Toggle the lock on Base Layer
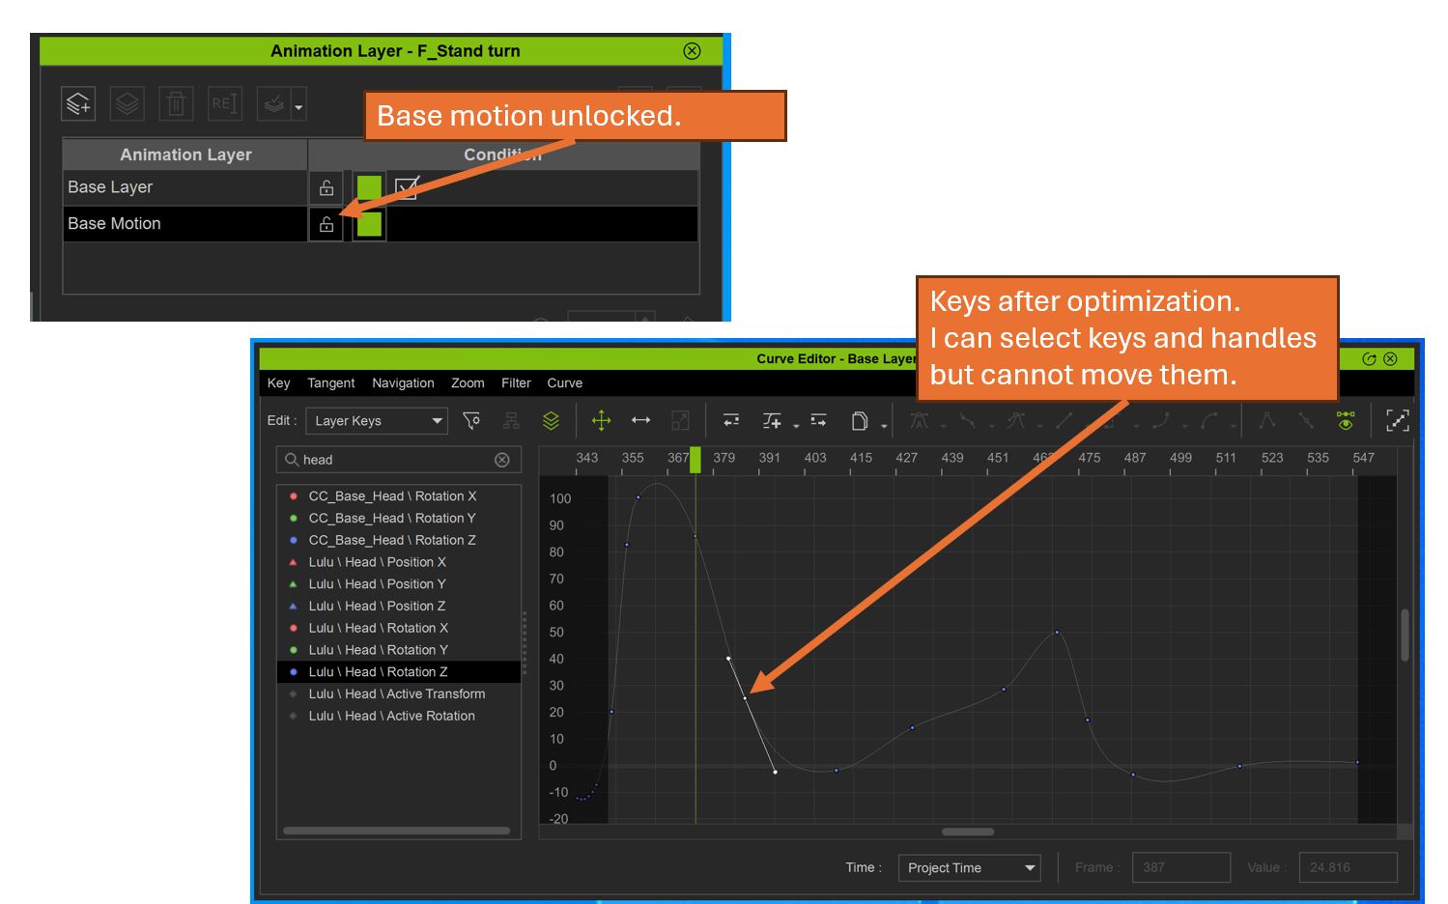The image size is (1448, 904). point(327,188)
